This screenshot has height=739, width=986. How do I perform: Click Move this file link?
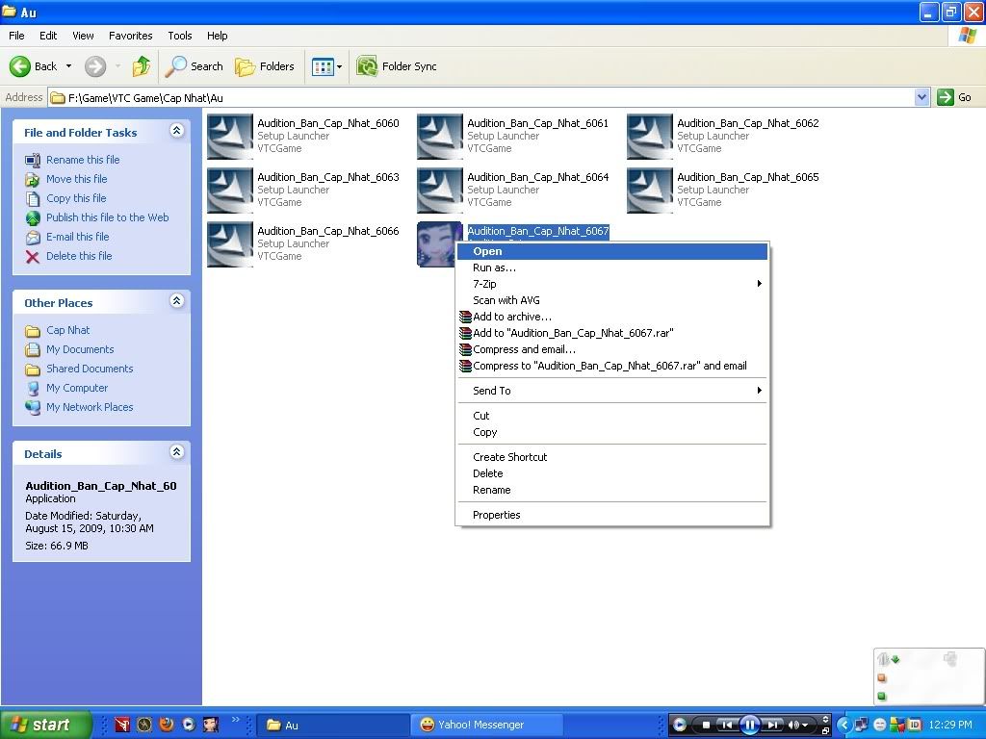tap(77, 179)
